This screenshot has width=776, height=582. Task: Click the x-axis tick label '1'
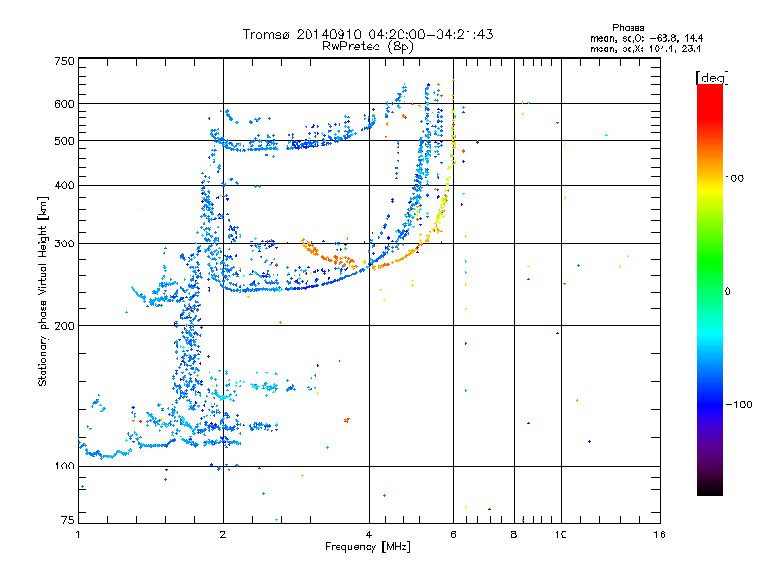pyautogui.click(x=78, y=534)
